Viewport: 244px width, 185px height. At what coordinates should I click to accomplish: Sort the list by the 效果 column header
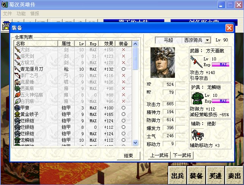109,44
